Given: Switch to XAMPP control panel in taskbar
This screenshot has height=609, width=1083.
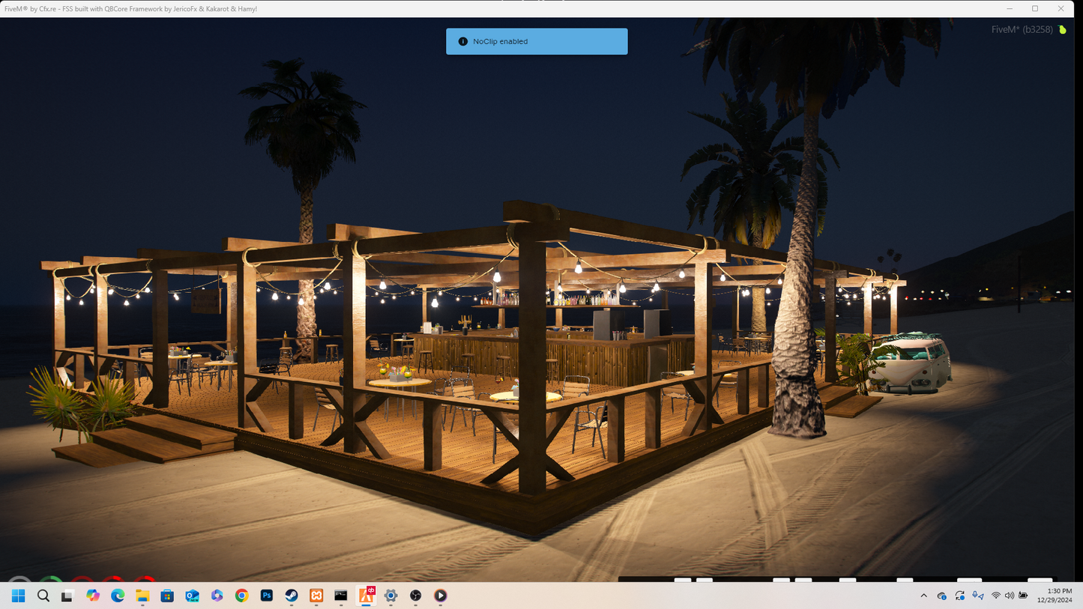Looking at the screenshot, I should (x=316, y=596).
